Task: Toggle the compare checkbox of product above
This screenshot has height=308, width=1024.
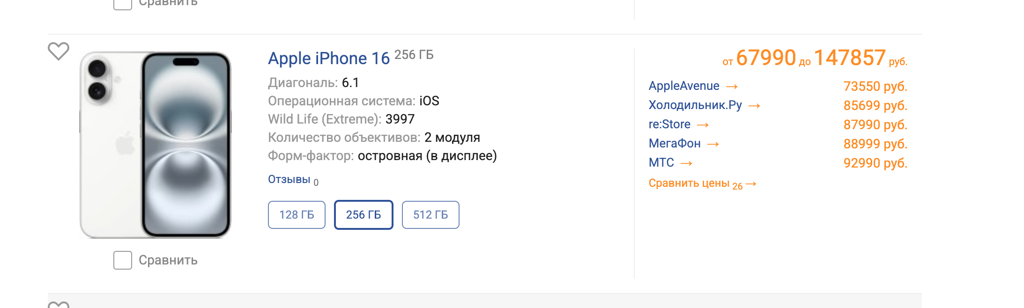Action: pos(123,4)
